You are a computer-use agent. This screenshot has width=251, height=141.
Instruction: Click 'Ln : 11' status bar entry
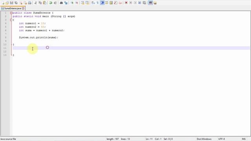(149, 139)
